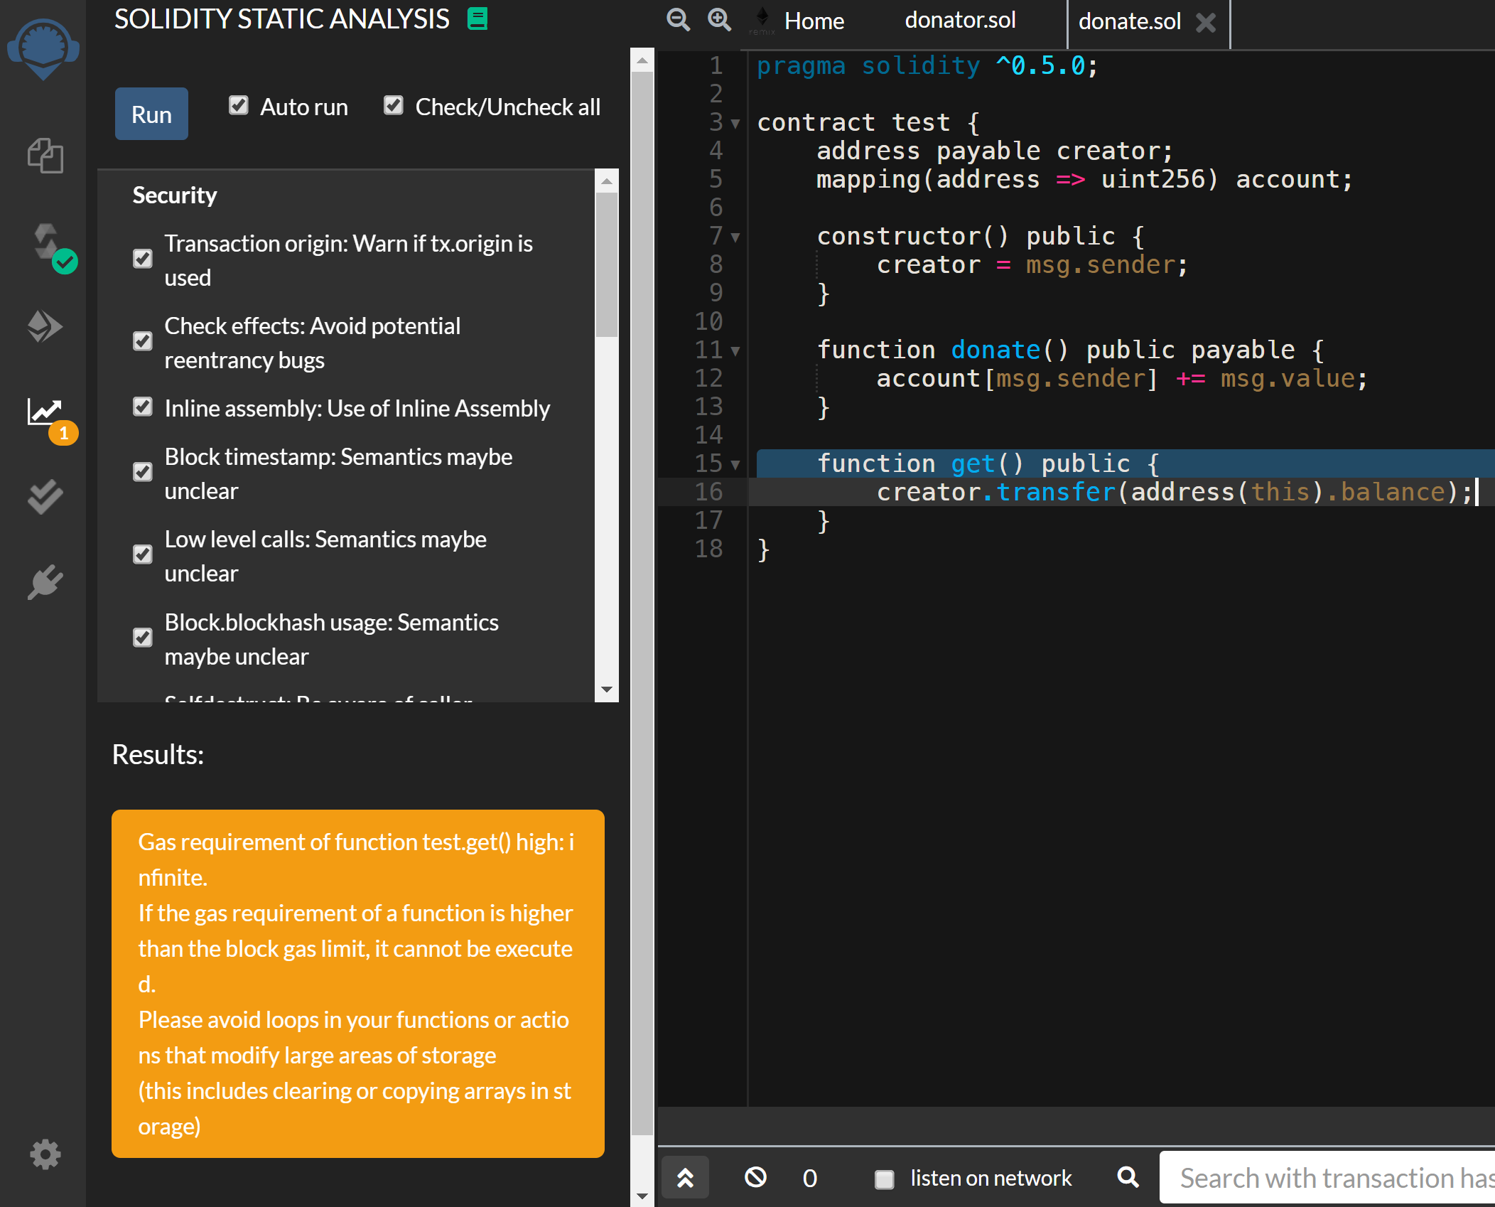Close the donate.sol tab
The width and height of the screenshot is (1495, 1207).
point(1206,23)
